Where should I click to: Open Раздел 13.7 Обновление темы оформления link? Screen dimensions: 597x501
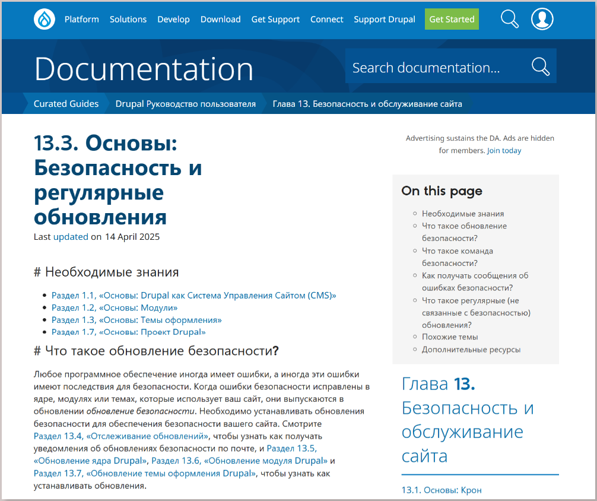click(x=145, y=473)
